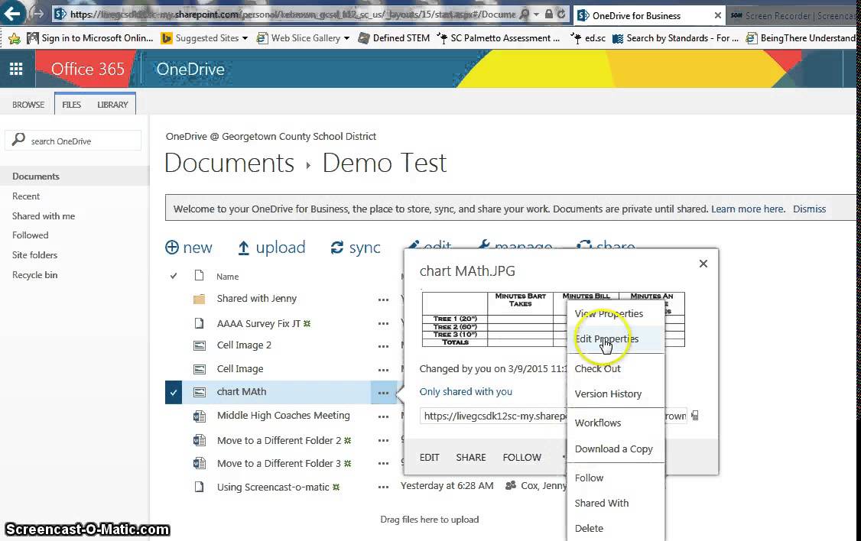The height and width of the screenshot is (541, 861).
Task: Refresh the page in the address bar
Action: [561, 15]
